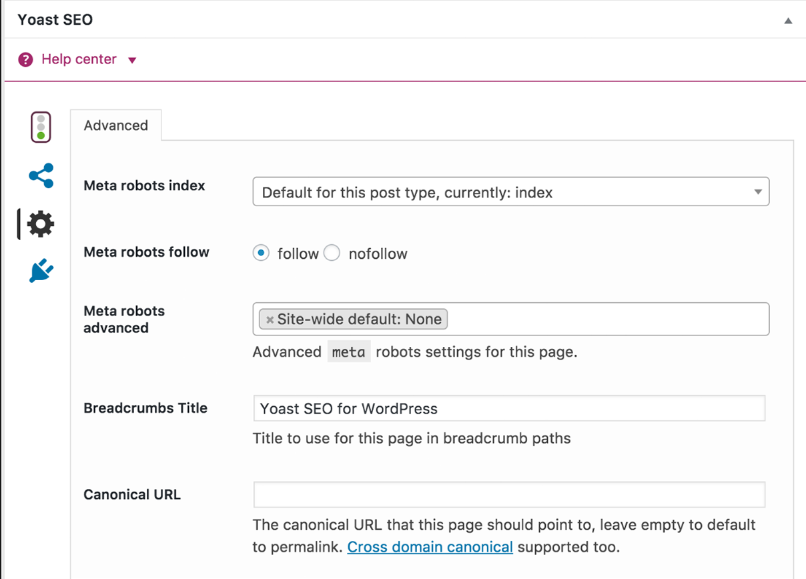Viewport: 806px width, 579px height.
Task: Switch to the Advanced tab
Action: click(116, 125)
